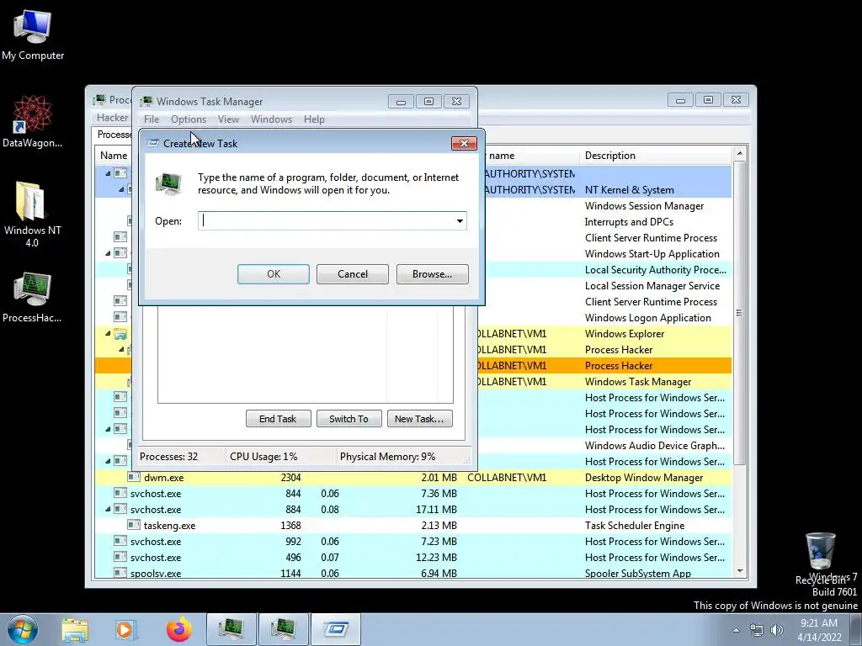Open the Open field dropdown arrow
The height and width of the screenshot is (646, 862).
[460, 221]
